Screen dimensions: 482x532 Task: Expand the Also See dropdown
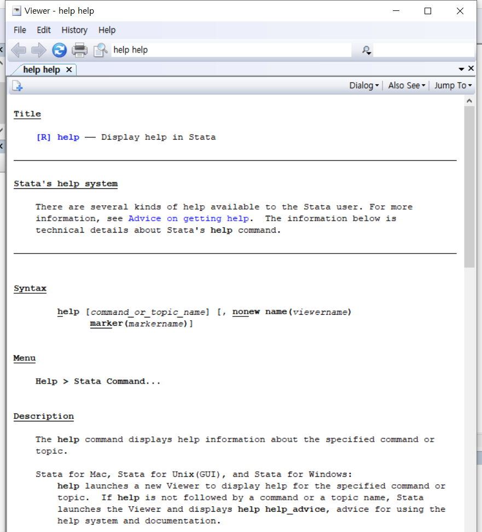point(406,85)
